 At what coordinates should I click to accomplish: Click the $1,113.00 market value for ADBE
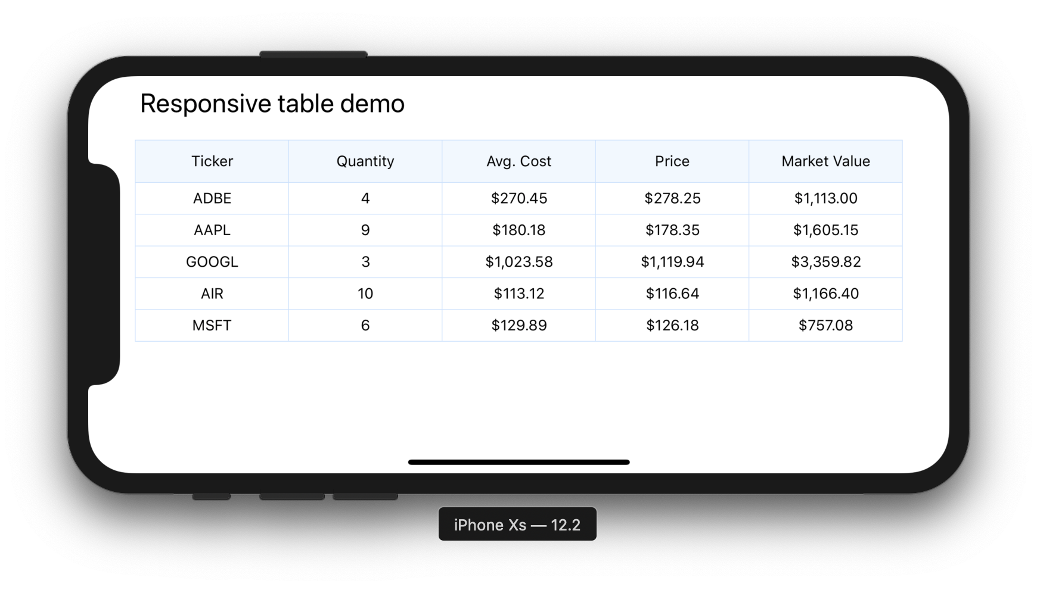tap(825, 198)
